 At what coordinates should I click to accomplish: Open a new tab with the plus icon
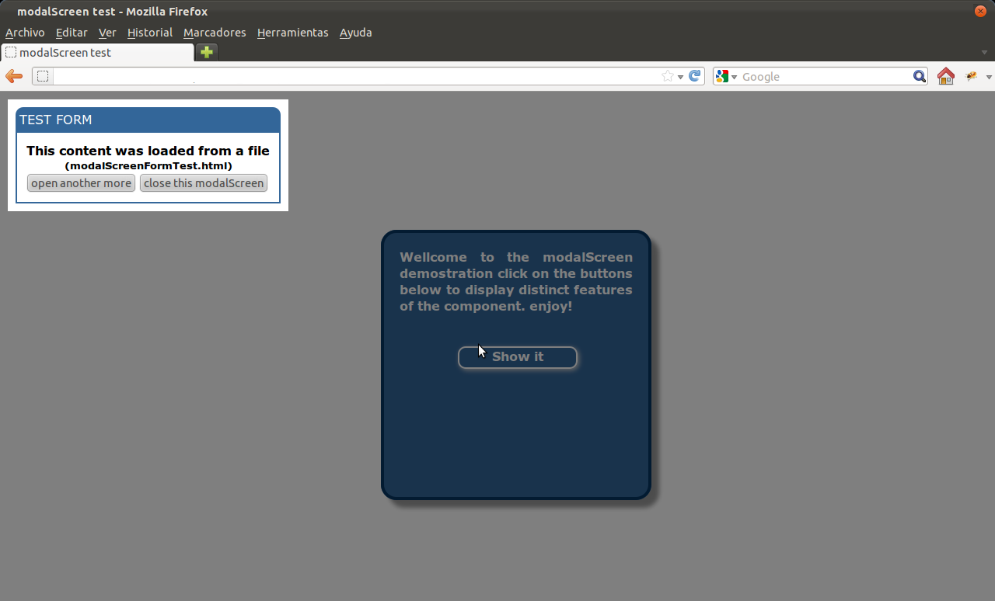pos(205,52)
